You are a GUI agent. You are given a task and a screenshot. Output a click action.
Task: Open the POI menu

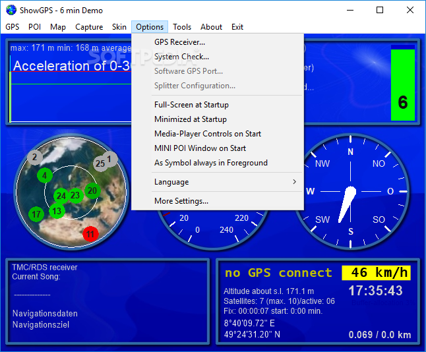click(34, 27)
